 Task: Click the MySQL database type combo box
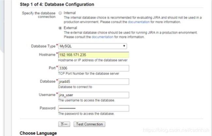tap(93, 46)
